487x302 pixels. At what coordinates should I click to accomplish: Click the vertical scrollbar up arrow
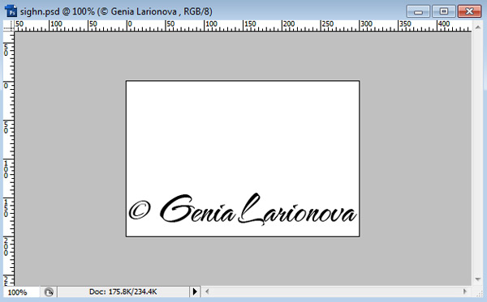(478, 28)
